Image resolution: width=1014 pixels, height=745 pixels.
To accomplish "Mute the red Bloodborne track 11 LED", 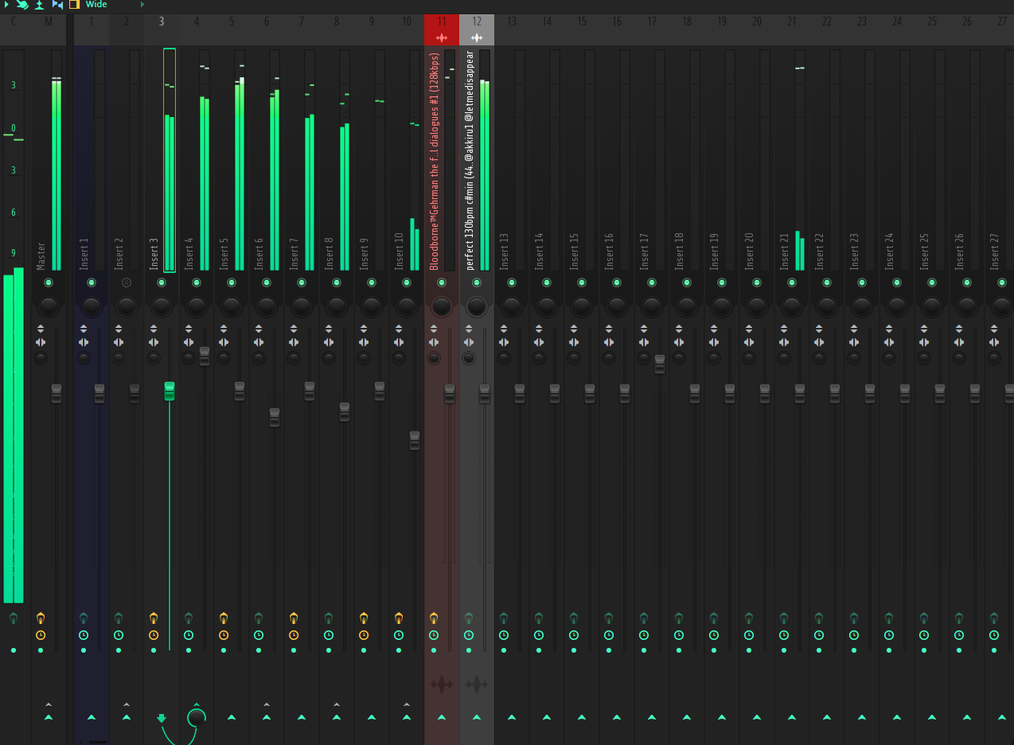I will click(442, 283).
